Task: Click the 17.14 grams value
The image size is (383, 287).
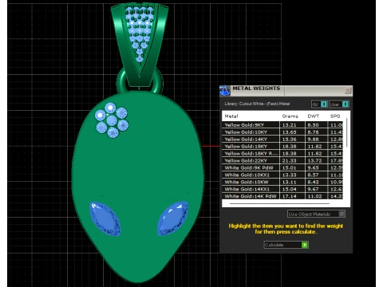Action: click(289, 196)
